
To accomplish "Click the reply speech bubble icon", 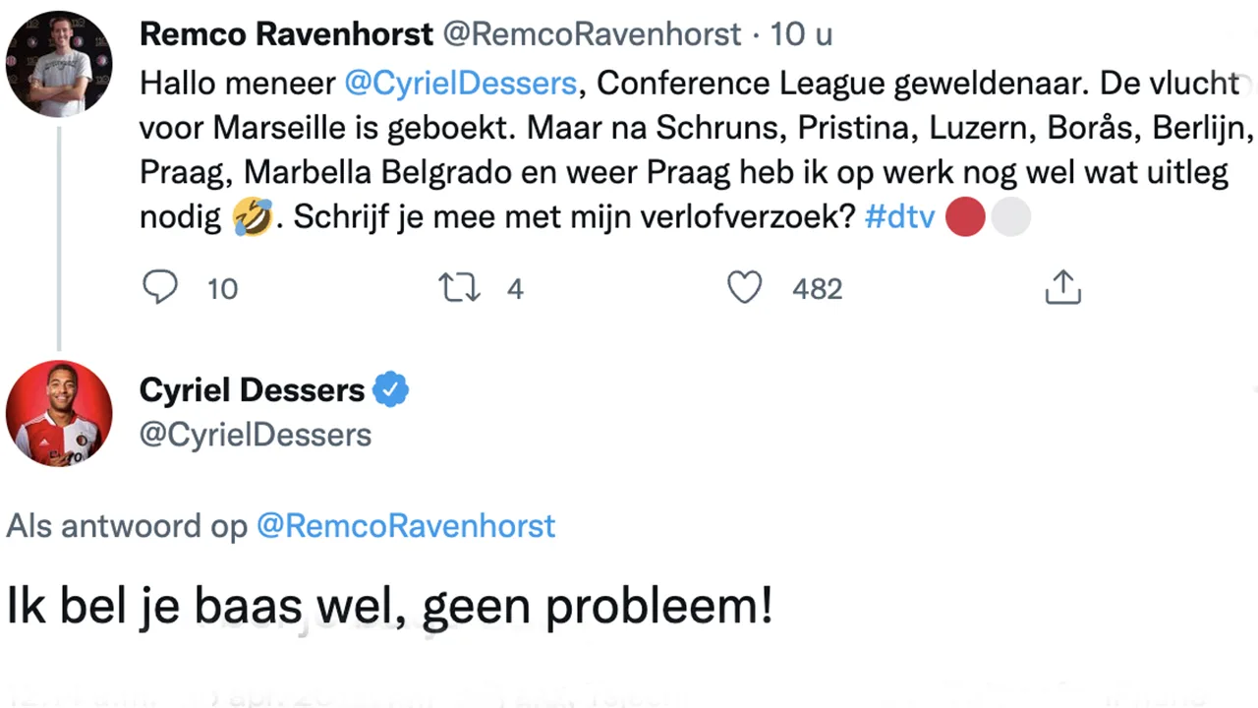I will click(x=160, y=287).
